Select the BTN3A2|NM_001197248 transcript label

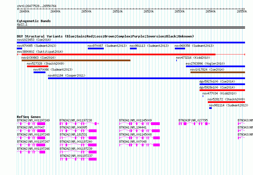click(33, 134)
